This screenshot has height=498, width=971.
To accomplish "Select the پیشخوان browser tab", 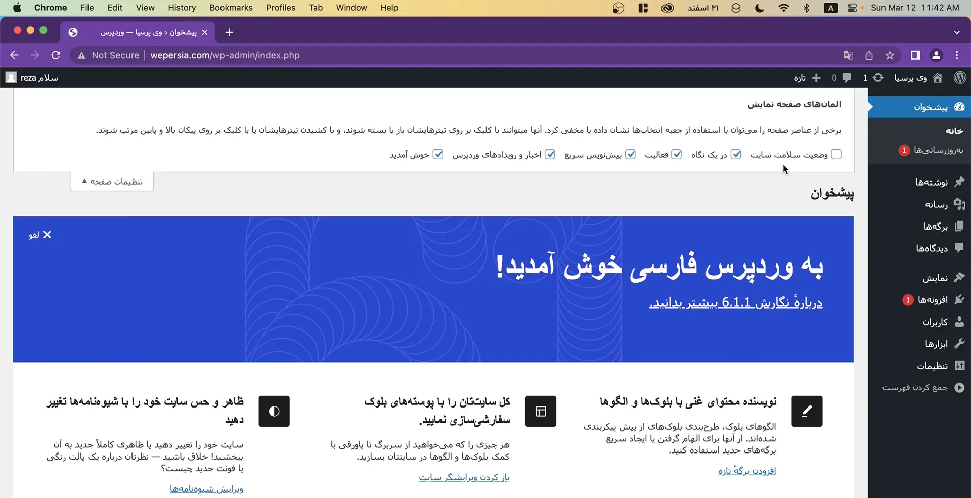I will pos(138,32).
